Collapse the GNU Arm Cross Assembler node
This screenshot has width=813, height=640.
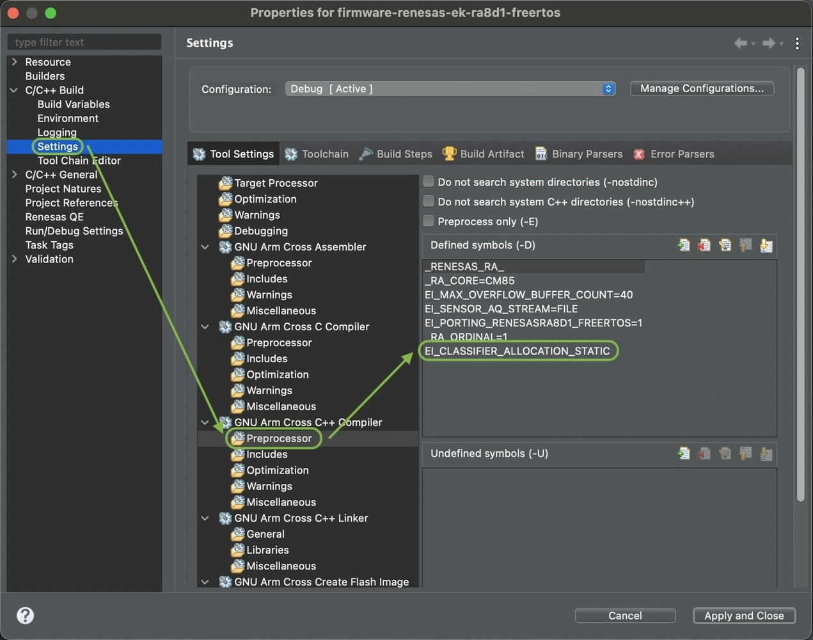(x=205, y=247)
